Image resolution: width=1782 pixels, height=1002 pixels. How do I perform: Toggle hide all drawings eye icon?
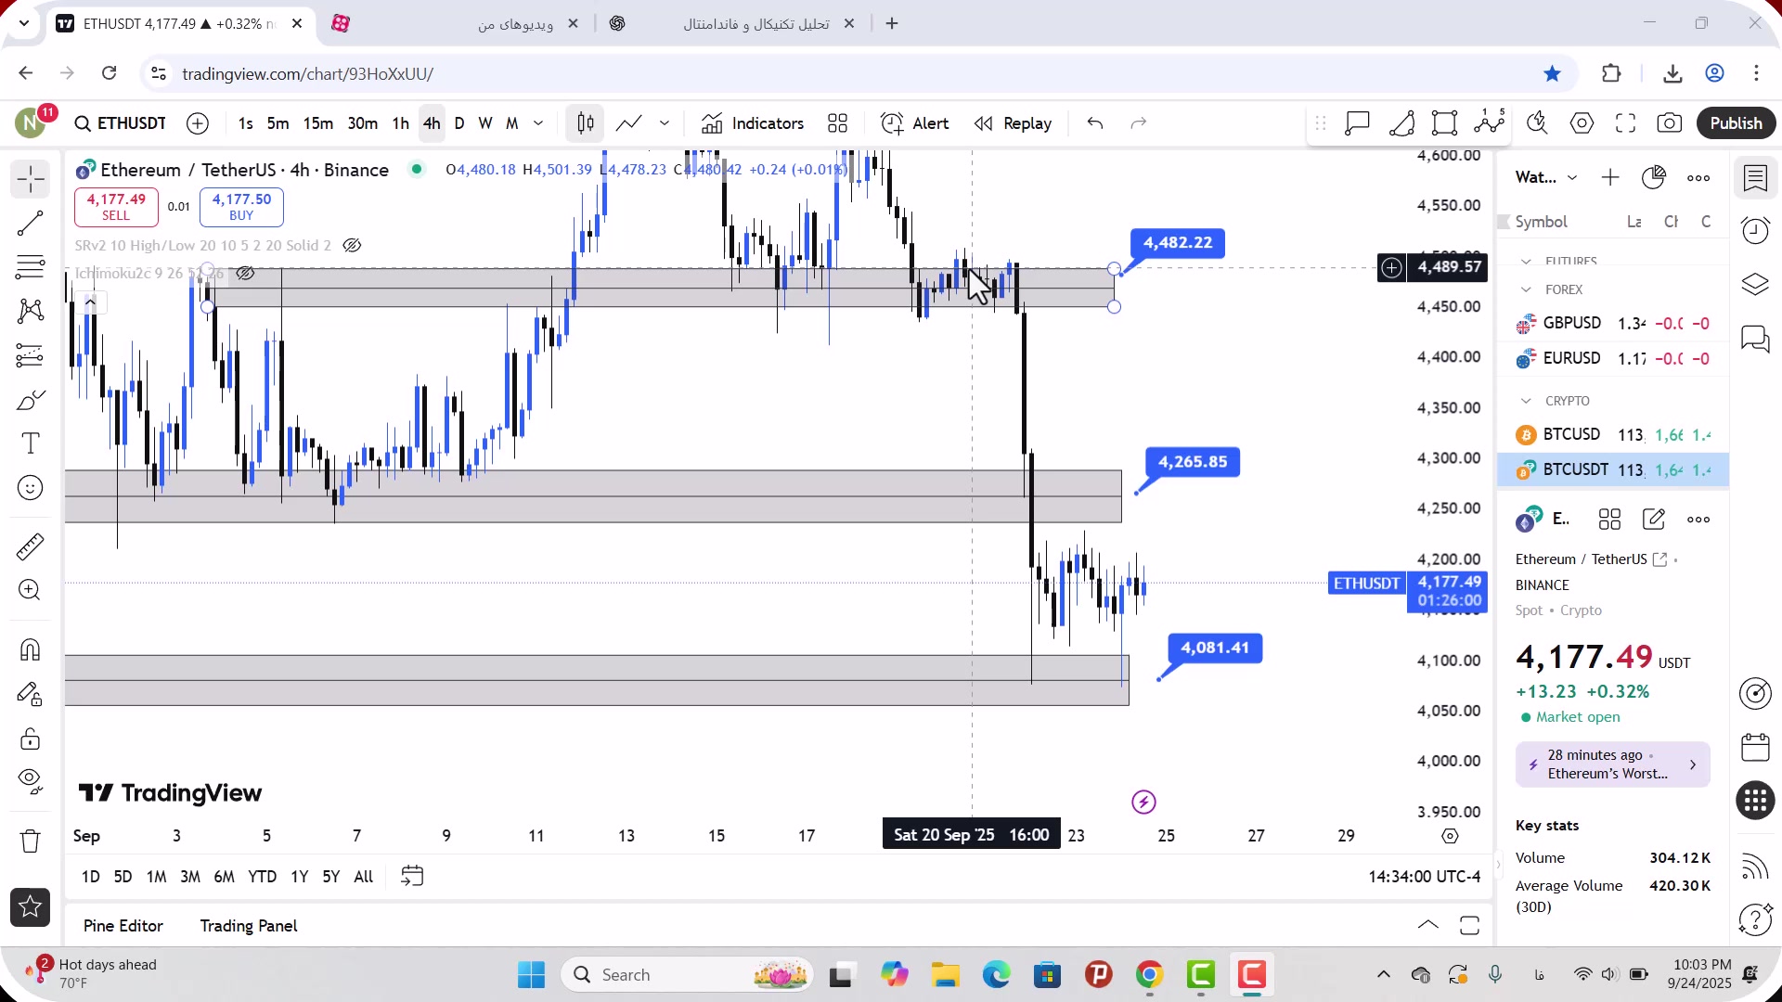(30, 782)
